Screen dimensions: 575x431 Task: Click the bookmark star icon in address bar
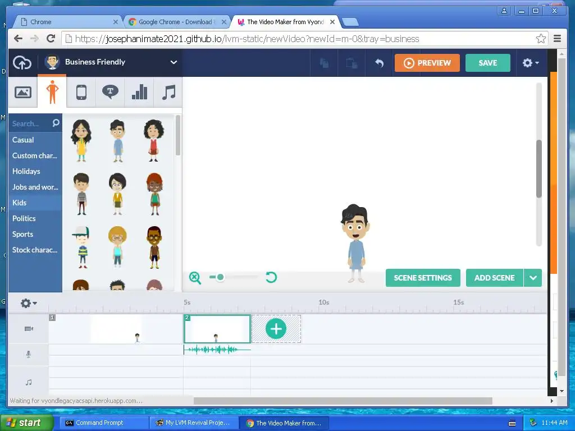[x=541, y=39]
